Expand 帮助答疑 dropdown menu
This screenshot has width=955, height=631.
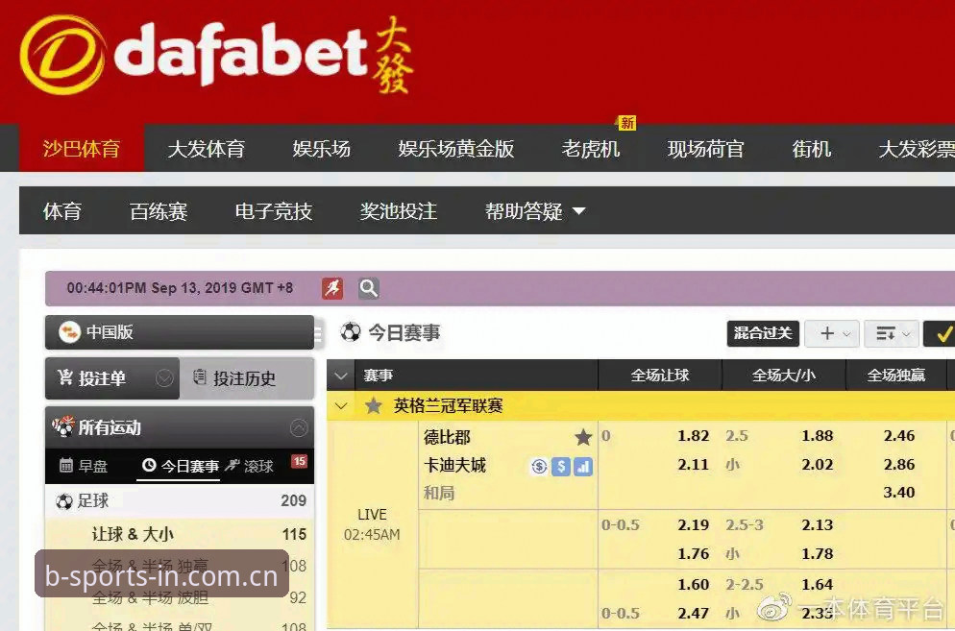pos(535,211)
